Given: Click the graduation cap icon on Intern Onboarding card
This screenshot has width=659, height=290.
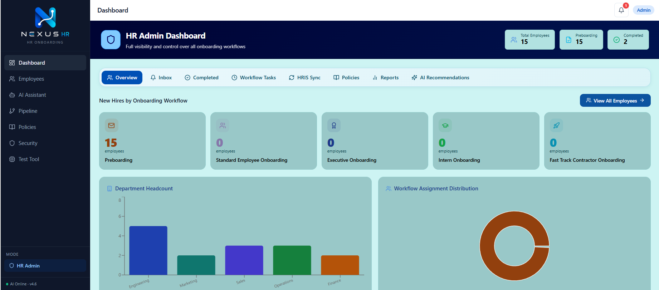Looking at the screenshot, I should pyautogui.click(x=445, y=125).
